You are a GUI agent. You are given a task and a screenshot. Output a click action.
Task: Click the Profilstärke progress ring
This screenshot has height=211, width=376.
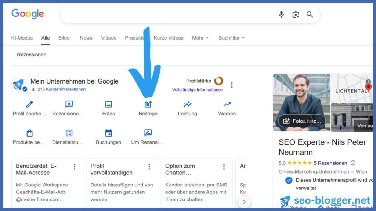pos(218,81)
